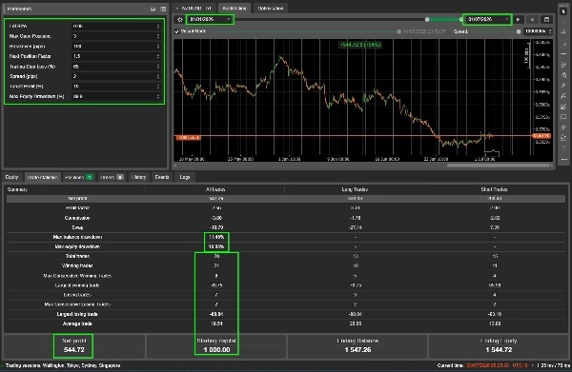Select the drawing tool directly below the rectangle tool
Image resolution: width=572 pixels, height=372 pixels.
pyautogui.click(x=564, y=127)
